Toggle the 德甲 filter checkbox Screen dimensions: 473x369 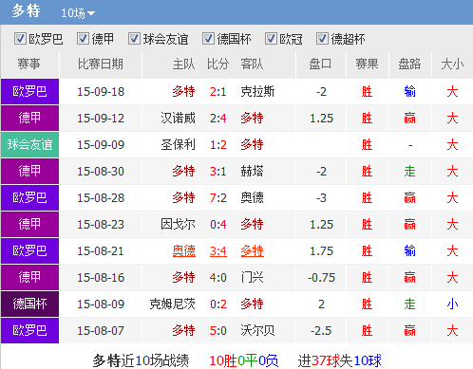coord(83,39)
